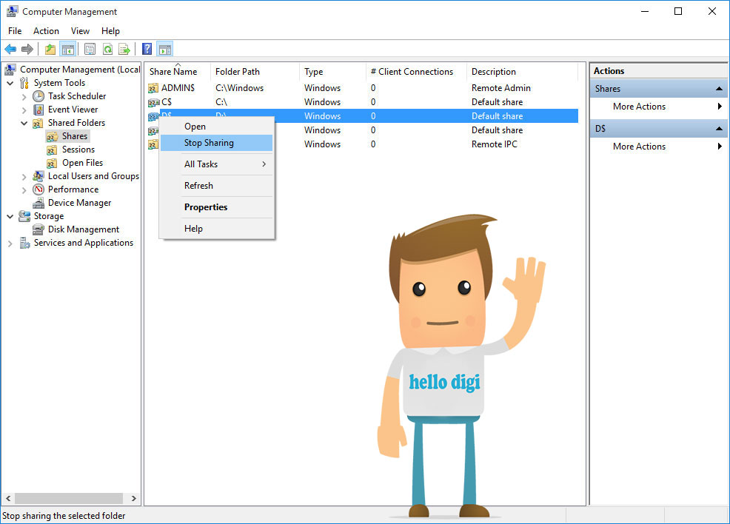Choose Help from context menu
730x524 pixels.
pyautogui.click(x=216, y=229)
